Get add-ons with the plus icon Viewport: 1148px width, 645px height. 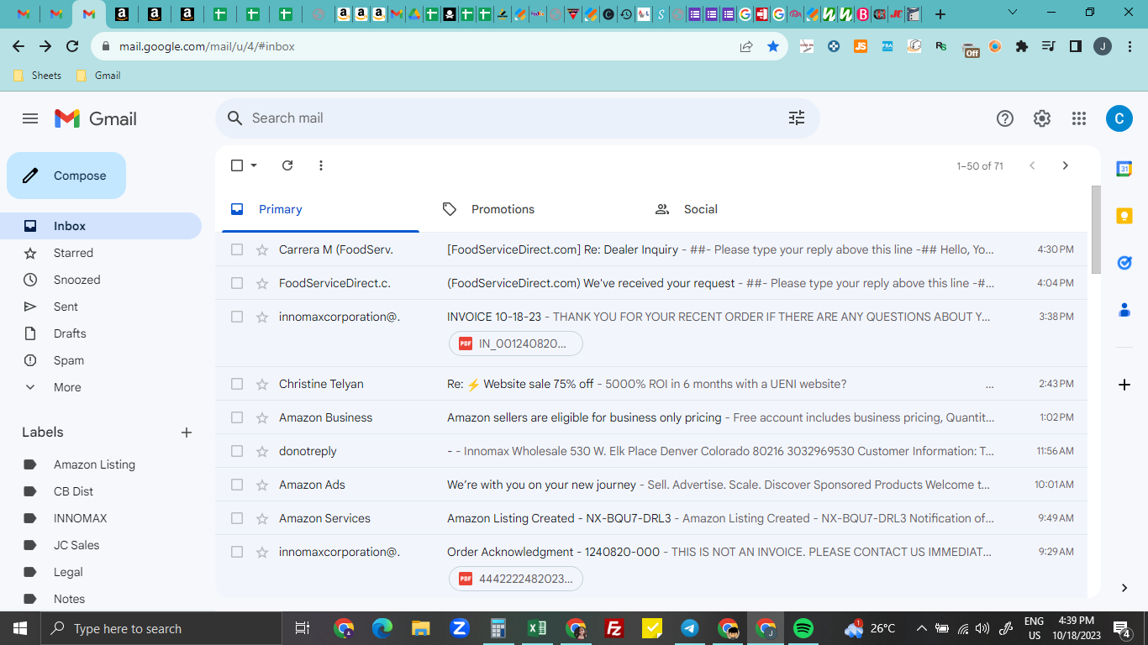1124,385
